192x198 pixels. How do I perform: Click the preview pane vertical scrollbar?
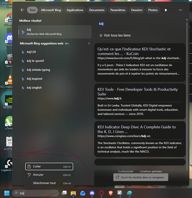point(187,96)
